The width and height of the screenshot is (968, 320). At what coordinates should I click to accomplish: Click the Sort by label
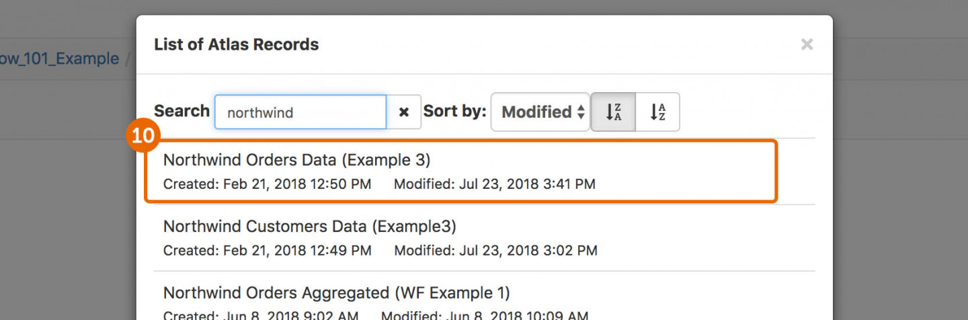point(454,111)
